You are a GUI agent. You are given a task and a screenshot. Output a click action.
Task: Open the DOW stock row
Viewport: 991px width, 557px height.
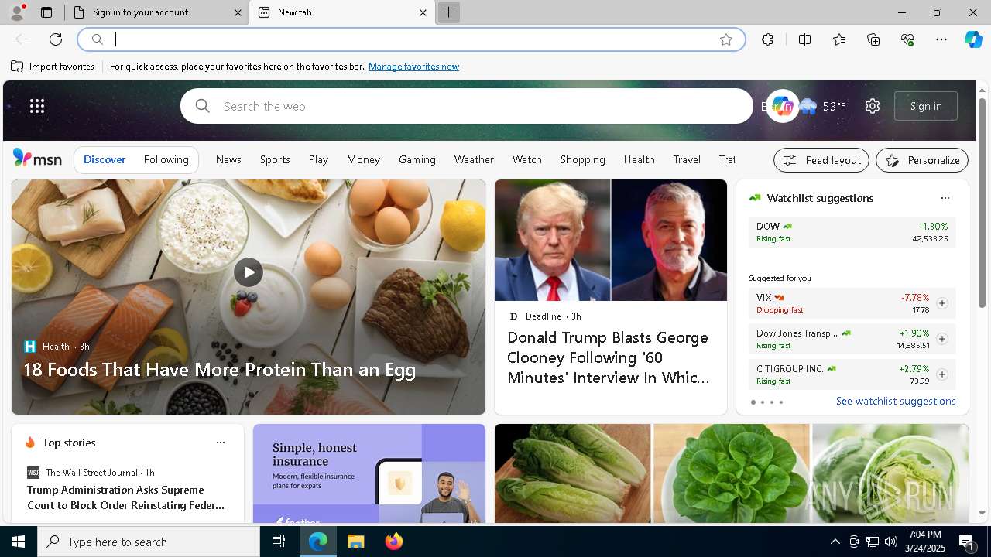(852, 232)
